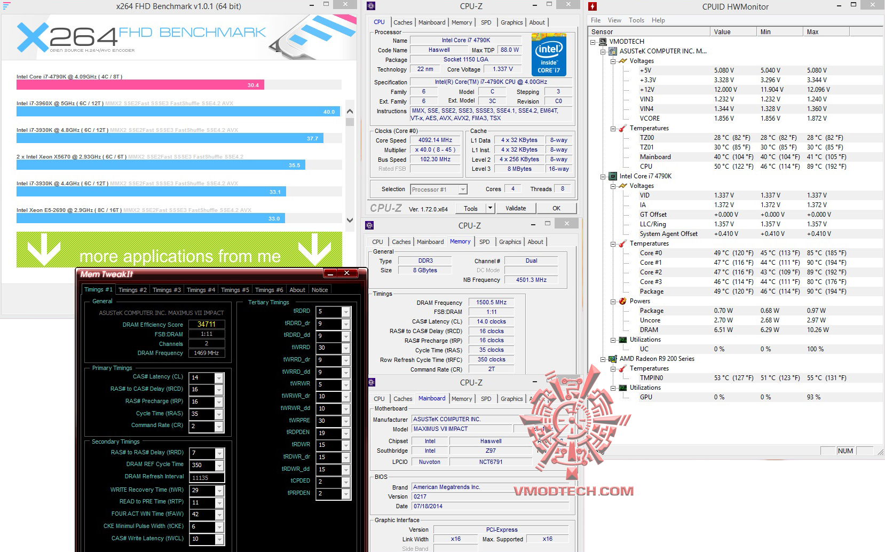The width and height of the screenshot is (885, 552).
Task: Open the WRITE Recovery Time (tWR) dropdown
Action: pyautogui.click(x=219, y=490)
